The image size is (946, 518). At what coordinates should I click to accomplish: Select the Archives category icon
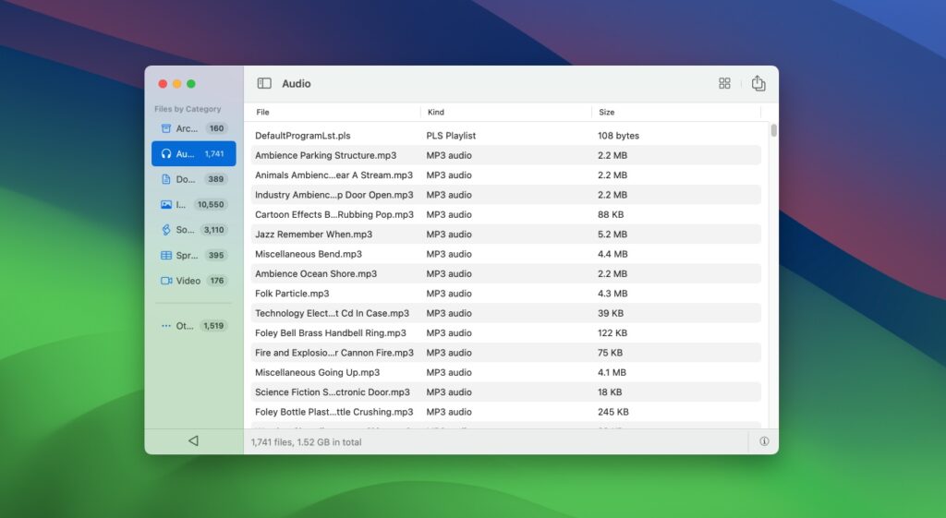(166, 128)
